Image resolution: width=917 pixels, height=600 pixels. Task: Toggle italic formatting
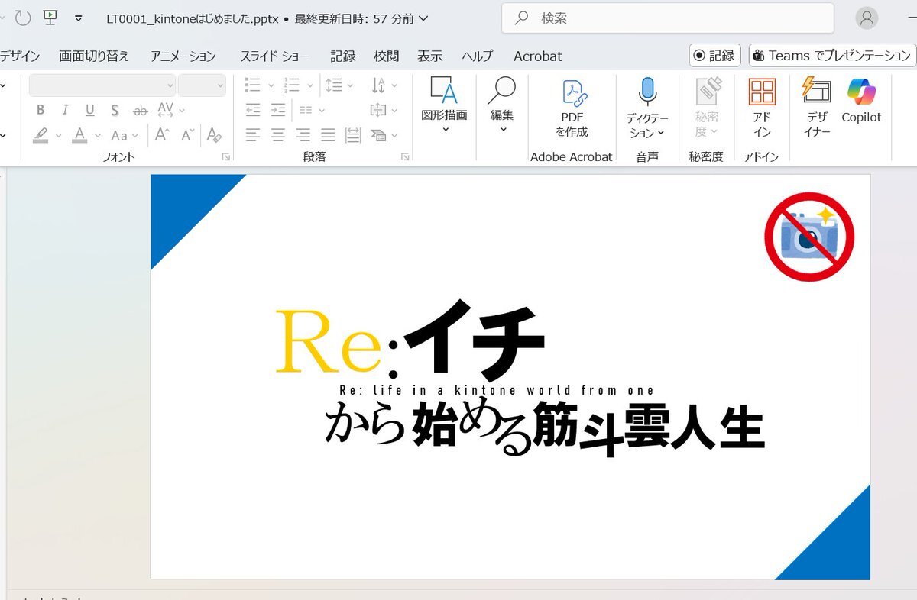(x=65, y=110)
